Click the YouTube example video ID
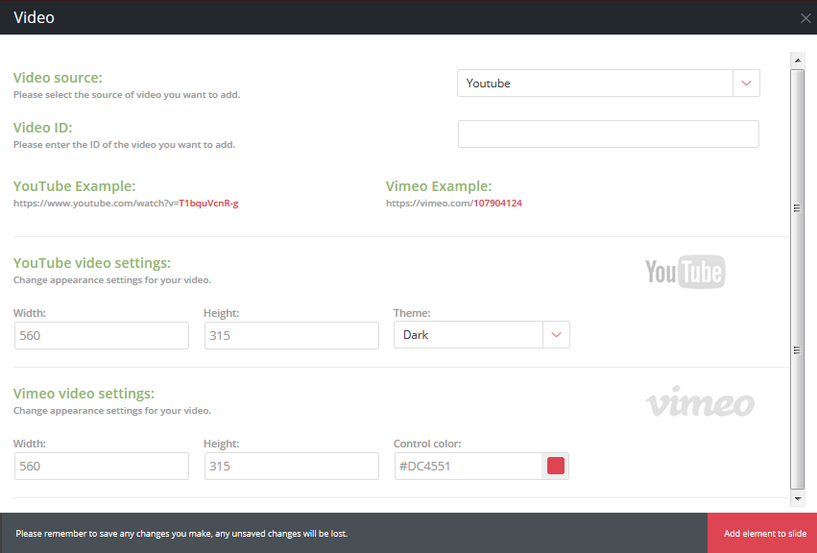 point(208,204)
